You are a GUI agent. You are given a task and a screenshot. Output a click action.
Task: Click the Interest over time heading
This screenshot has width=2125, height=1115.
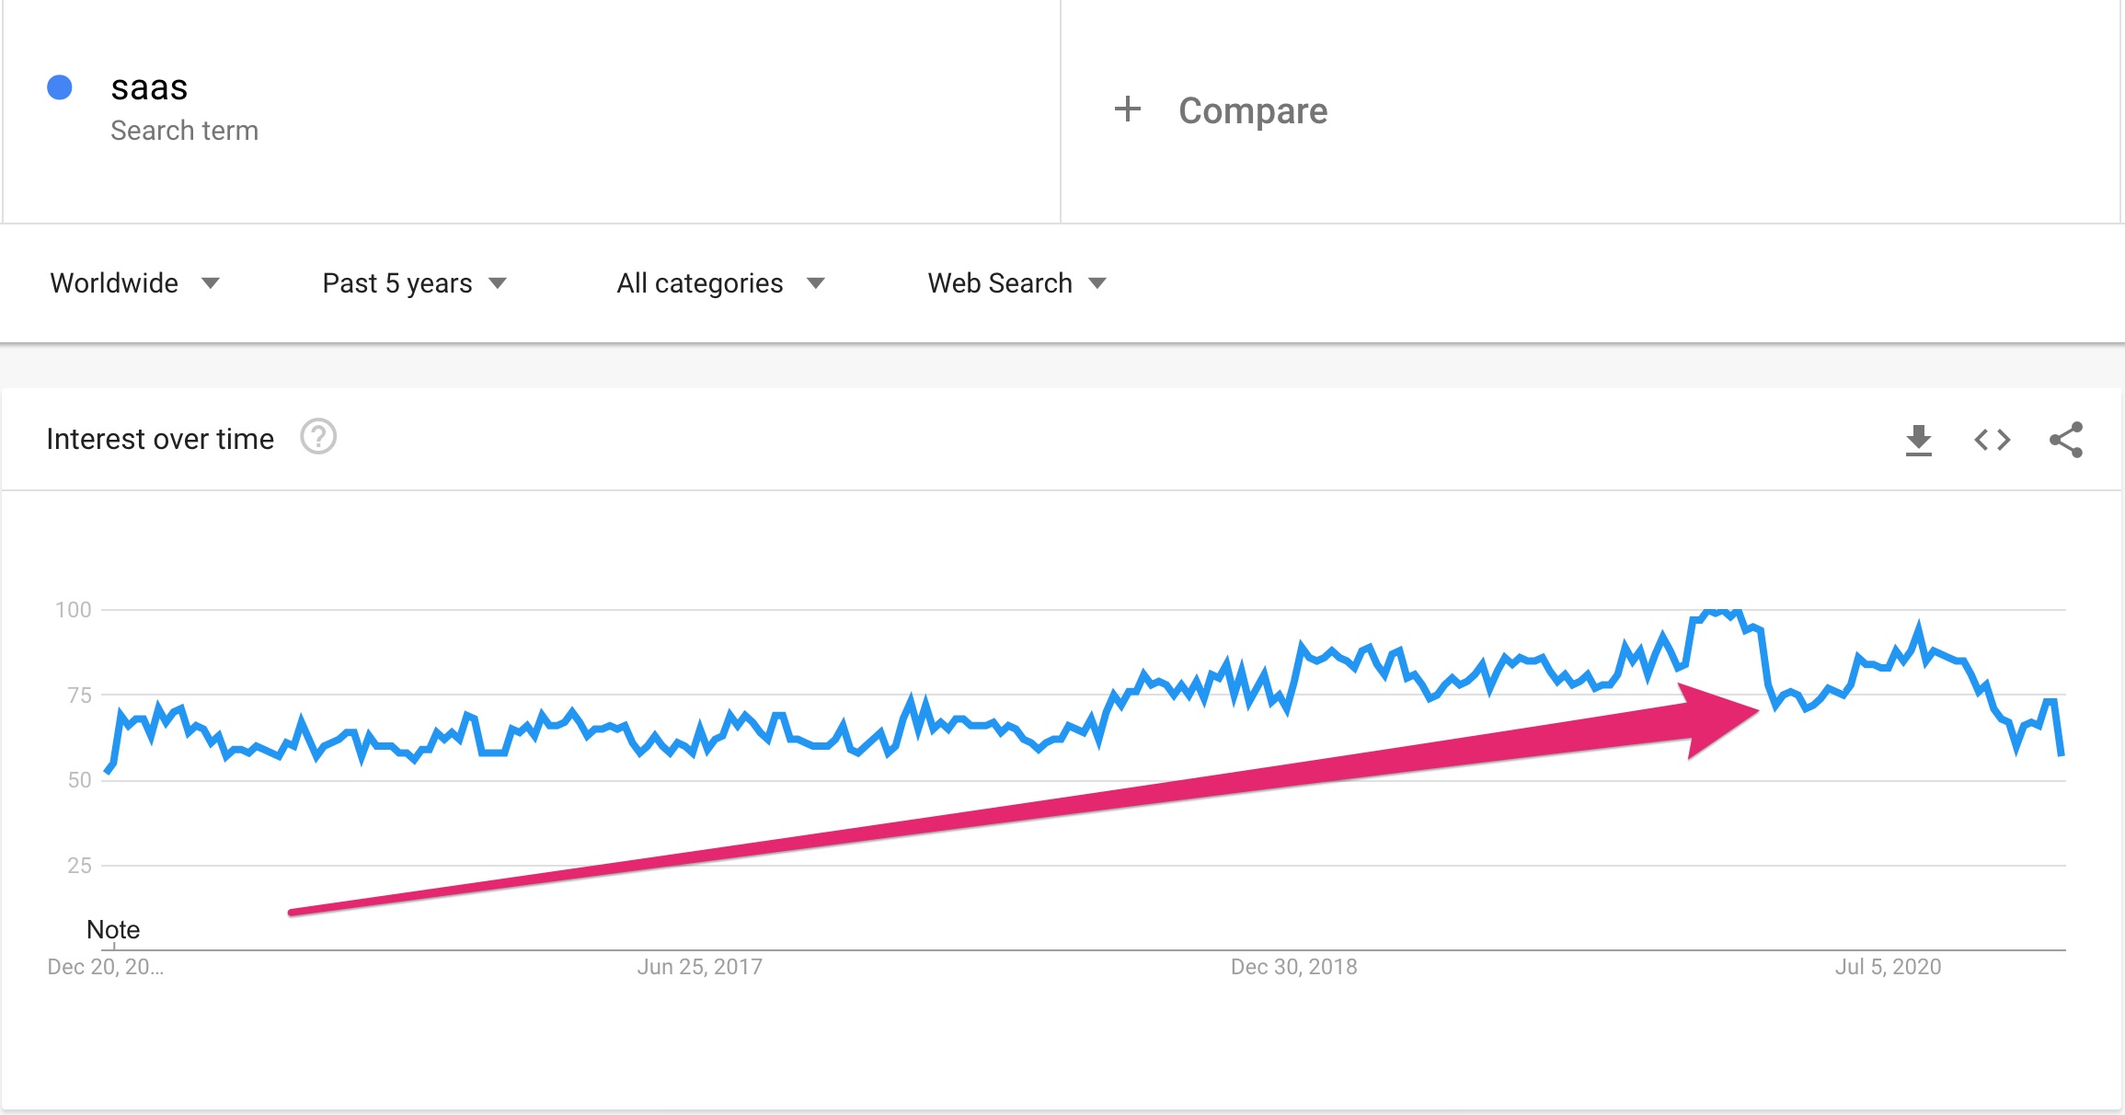coord(160,439)
